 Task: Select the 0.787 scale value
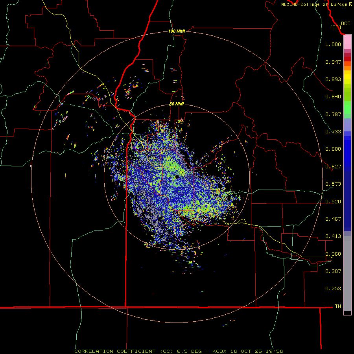pos(333,114)
